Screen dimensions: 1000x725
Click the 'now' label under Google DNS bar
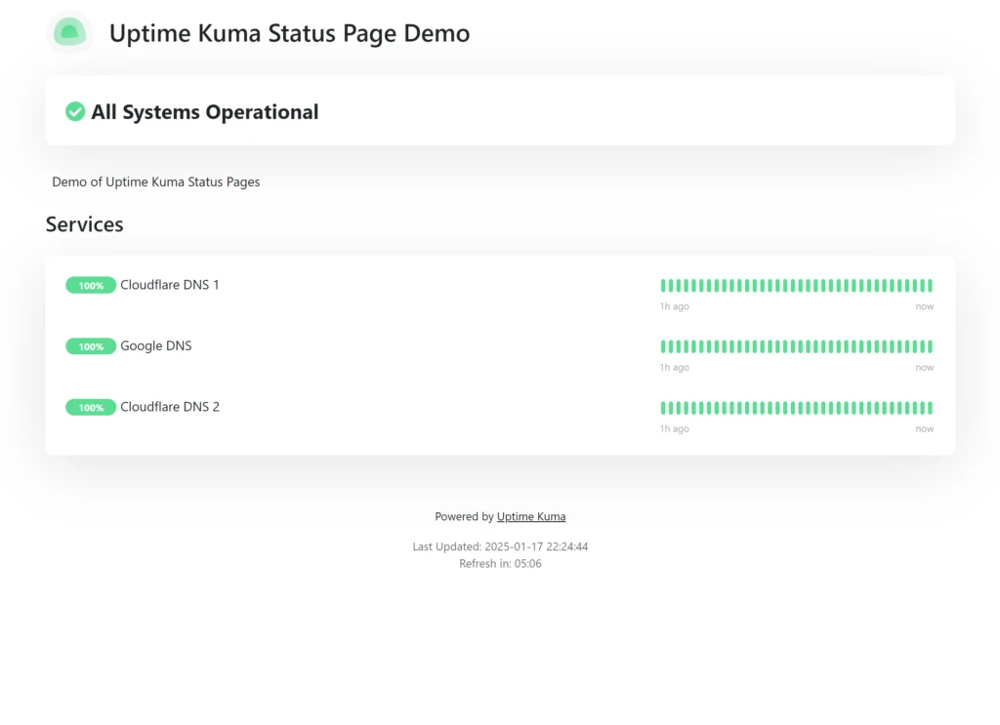point(924,368)
